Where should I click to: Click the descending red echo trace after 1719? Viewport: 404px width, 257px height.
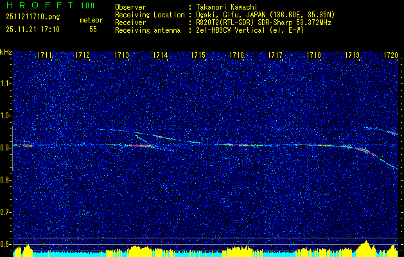point(367,152)
